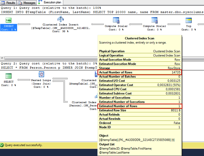
Task: Click the SELECT operator icon in Query 2
Action: [8, 76]
